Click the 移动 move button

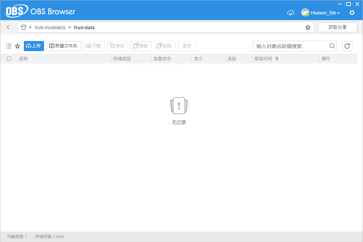[x=117, y=46]
